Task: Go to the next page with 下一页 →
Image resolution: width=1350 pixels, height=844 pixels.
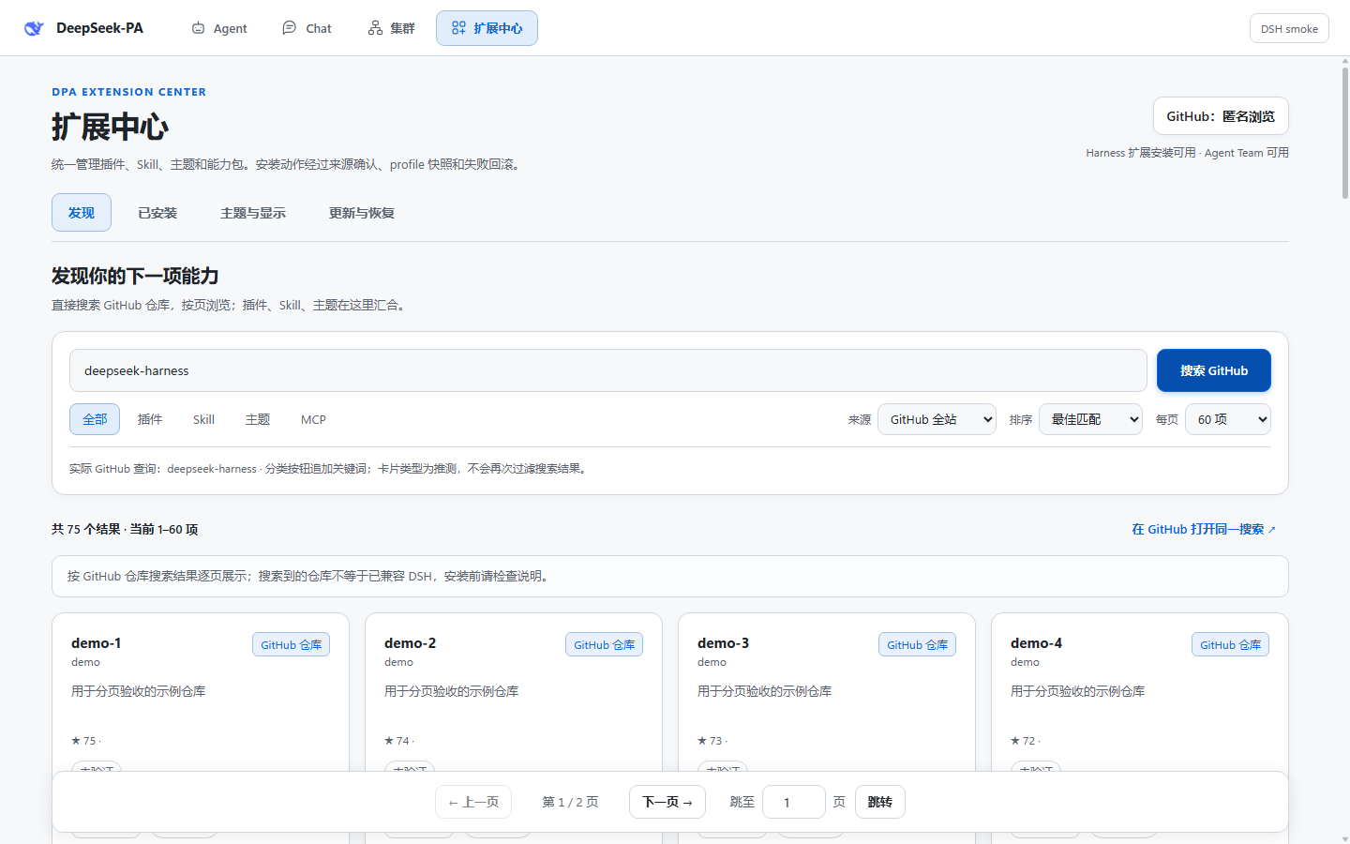Action: click(667, 802)
